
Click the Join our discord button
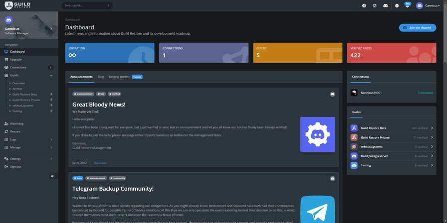(x=418, y=27)
